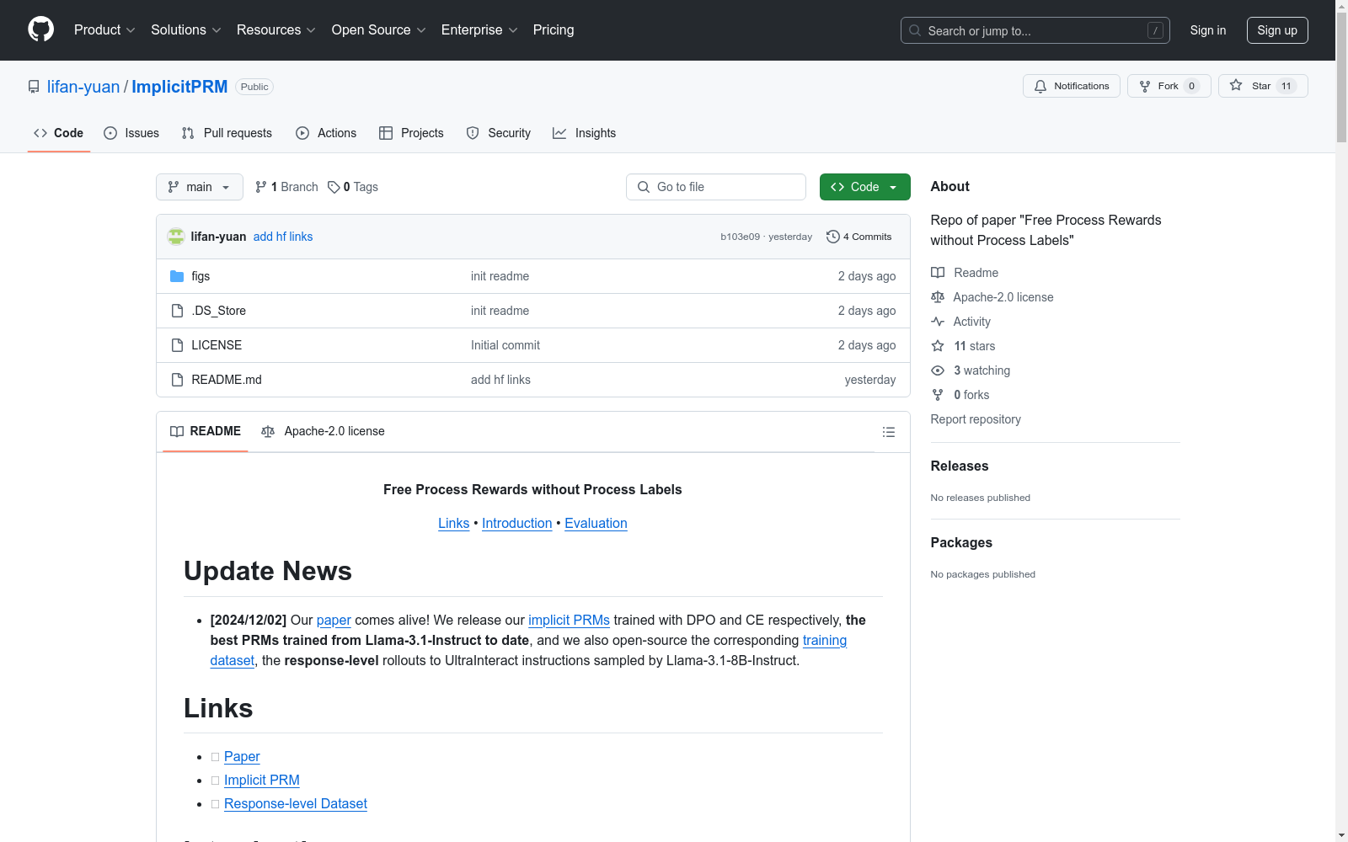
Task: Open the figs folder icon
Action: point(177,276)
